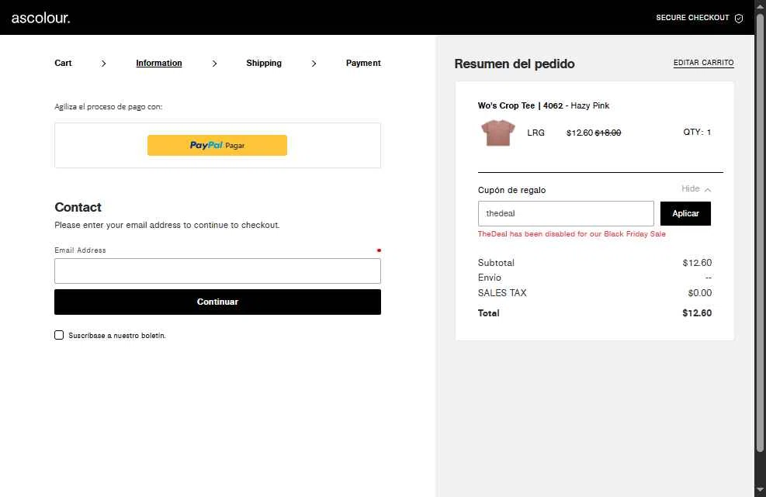Click the QTY: 1 text

697,133
